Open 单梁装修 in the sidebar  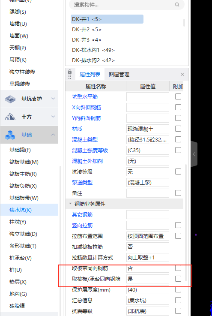click(x=20, y=84)
